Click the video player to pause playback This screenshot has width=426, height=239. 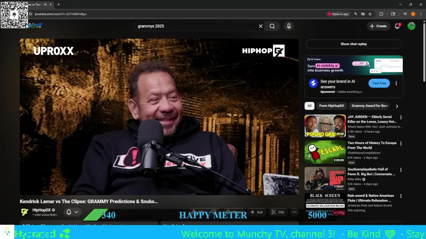pos(159,117)
